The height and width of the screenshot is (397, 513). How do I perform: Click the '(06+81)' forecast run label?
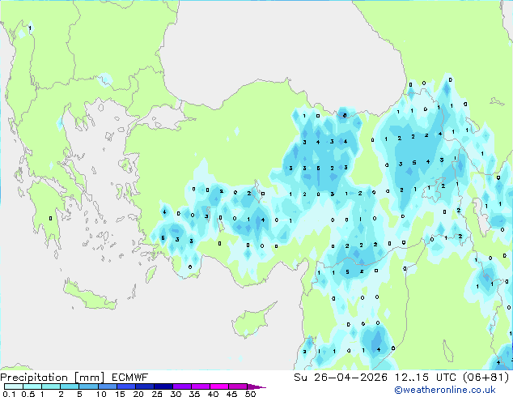pyautogui.click(x=486, y=378)
